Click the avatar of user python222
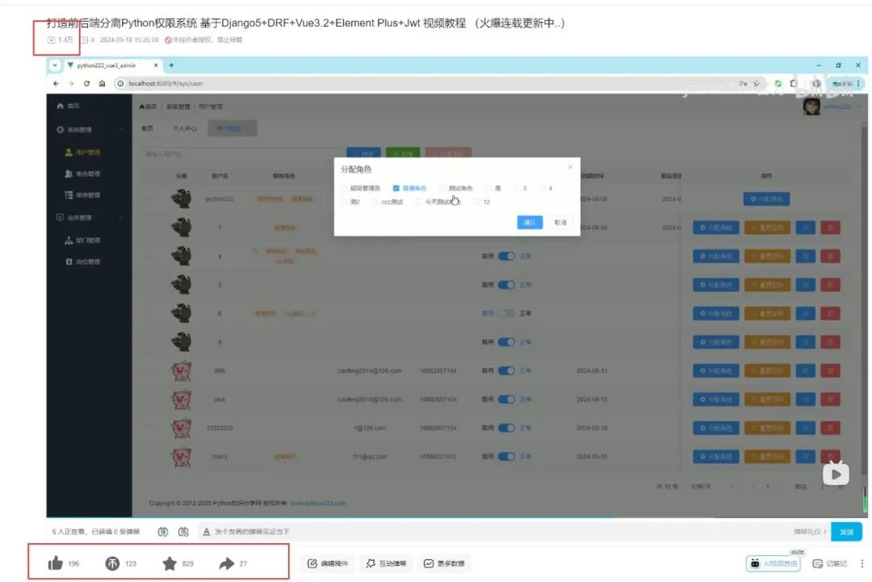The height and width of the screenshot is (582, 872). [x=182, y=199]
